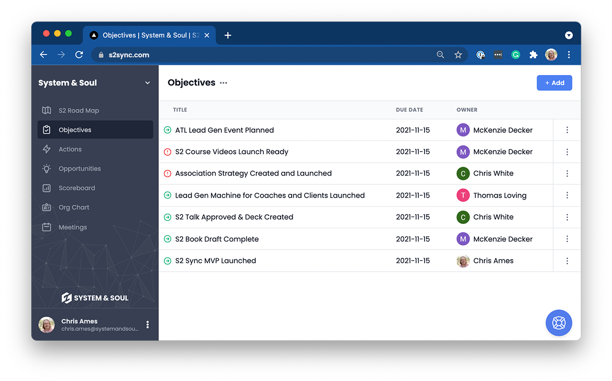Open row menu for S2 Book Draft Complete

567,239
